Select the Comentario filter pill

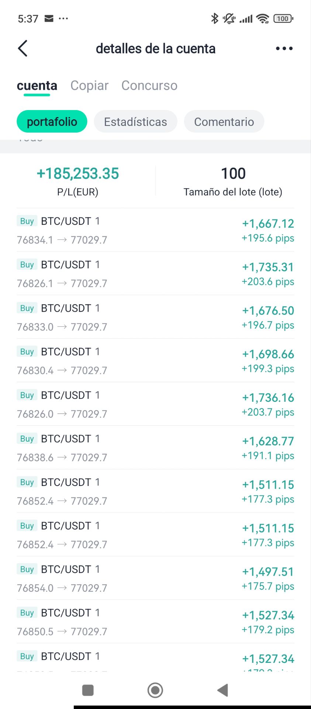tap(224, 121)
